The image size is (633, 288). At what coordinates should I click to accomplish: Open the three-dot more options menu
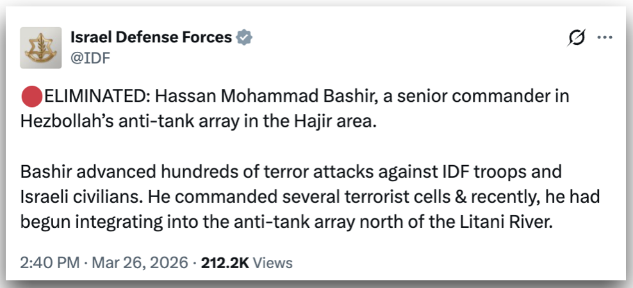click(x=605, y=38)
